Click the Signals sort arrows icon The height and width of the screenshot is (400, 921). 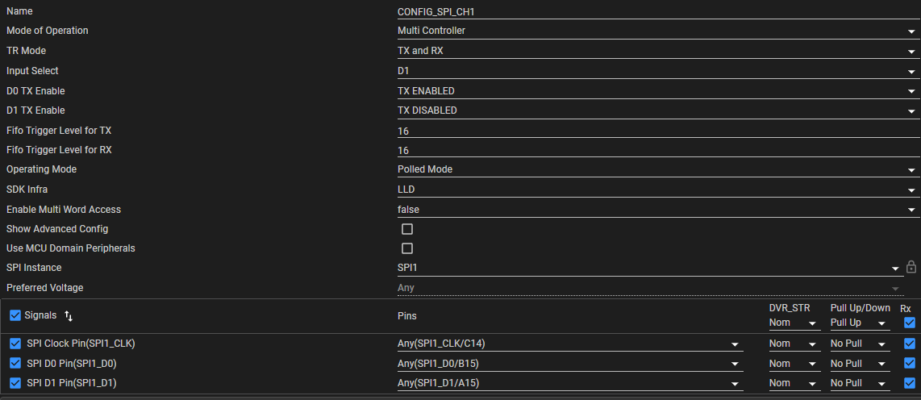pyautogui.click(x=69, y=316)
